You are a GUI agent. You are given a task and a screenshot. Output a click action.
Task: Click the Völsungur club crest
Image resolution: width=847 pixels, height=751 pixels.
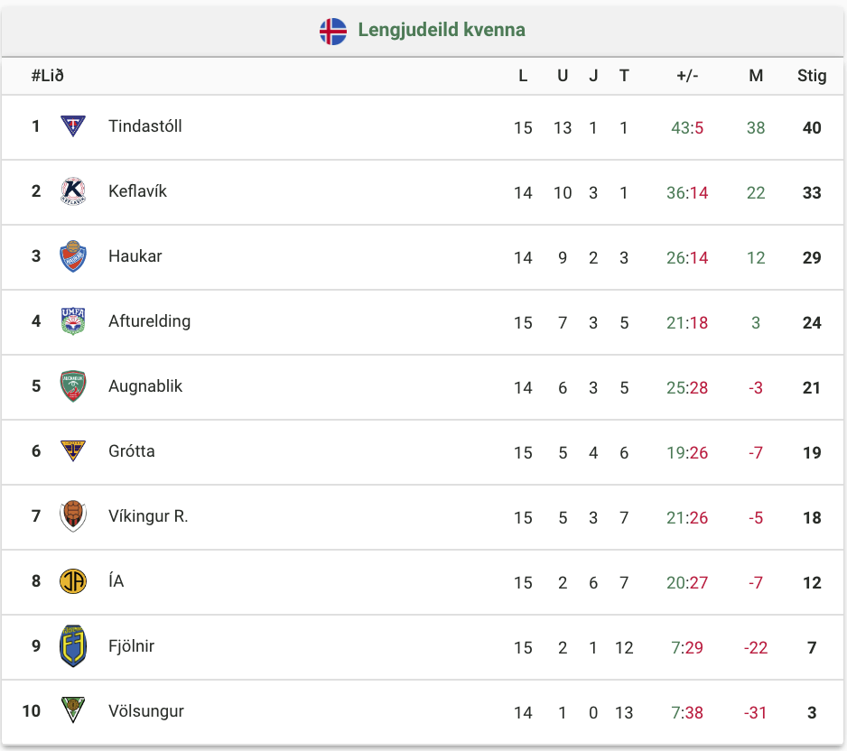tap(73, 710)
